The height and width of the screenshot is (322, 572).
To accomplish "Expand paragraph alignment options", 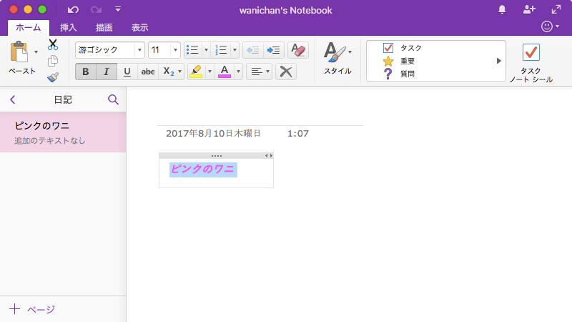I will coord(267,72).
